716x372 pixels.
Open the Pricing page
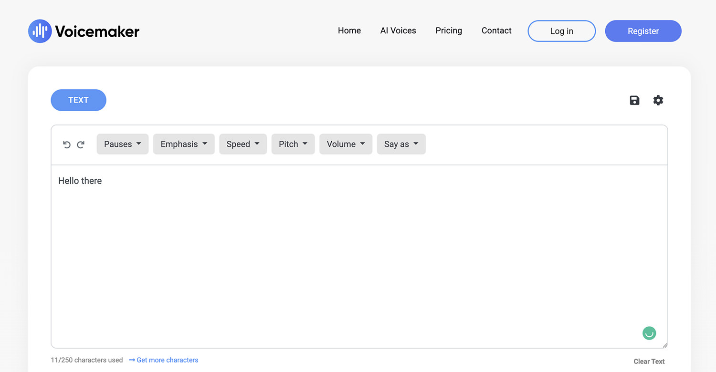click(449, 31)
